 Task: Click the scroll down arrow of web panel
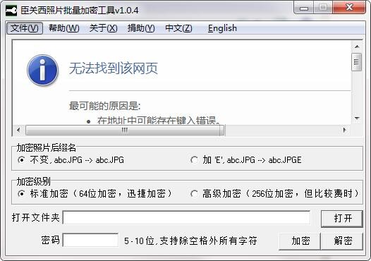point(357,118)
